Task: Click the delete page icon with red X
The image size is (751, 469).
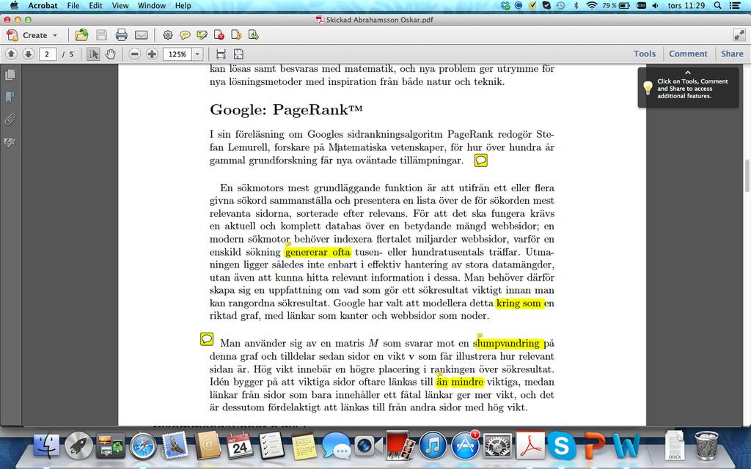Action: [219, 35]
